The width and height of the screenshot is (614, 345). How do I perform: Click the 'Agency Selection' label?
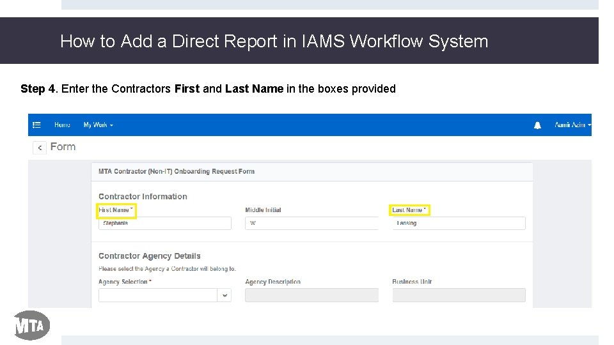point(125,282)
